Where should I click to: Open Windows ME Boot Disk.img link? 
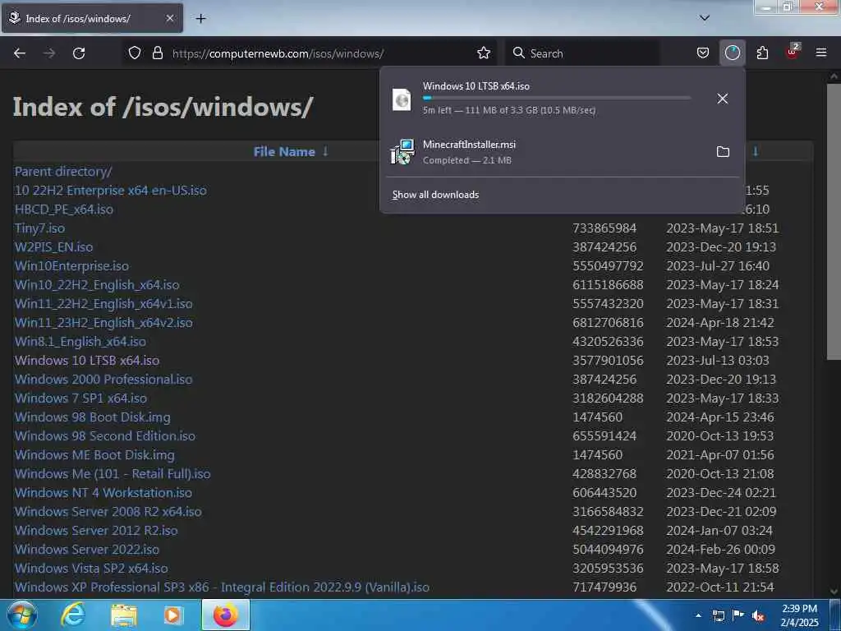pyautogui.click(x=94, y=454)
